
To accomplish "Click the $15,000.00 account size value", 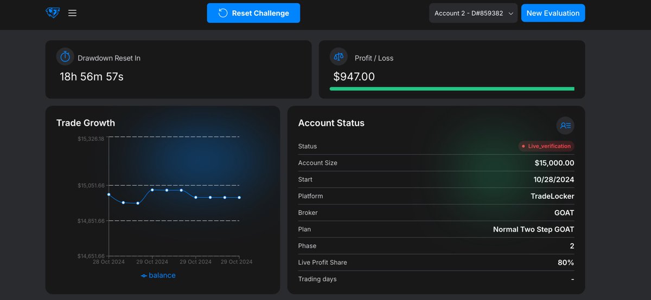I will (x=554, y=163).
